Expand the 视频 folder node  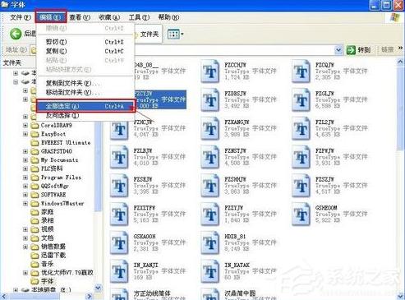pyautogui.click(x=25, y=229)
